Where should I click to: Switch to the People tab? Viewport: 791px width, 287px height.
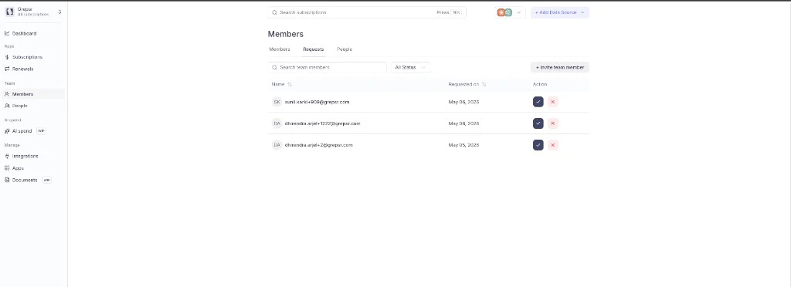tap(345, 49)
